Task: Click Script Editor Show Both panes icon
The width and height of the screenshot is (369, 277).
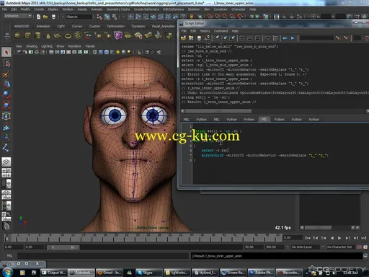Action: 258,38
